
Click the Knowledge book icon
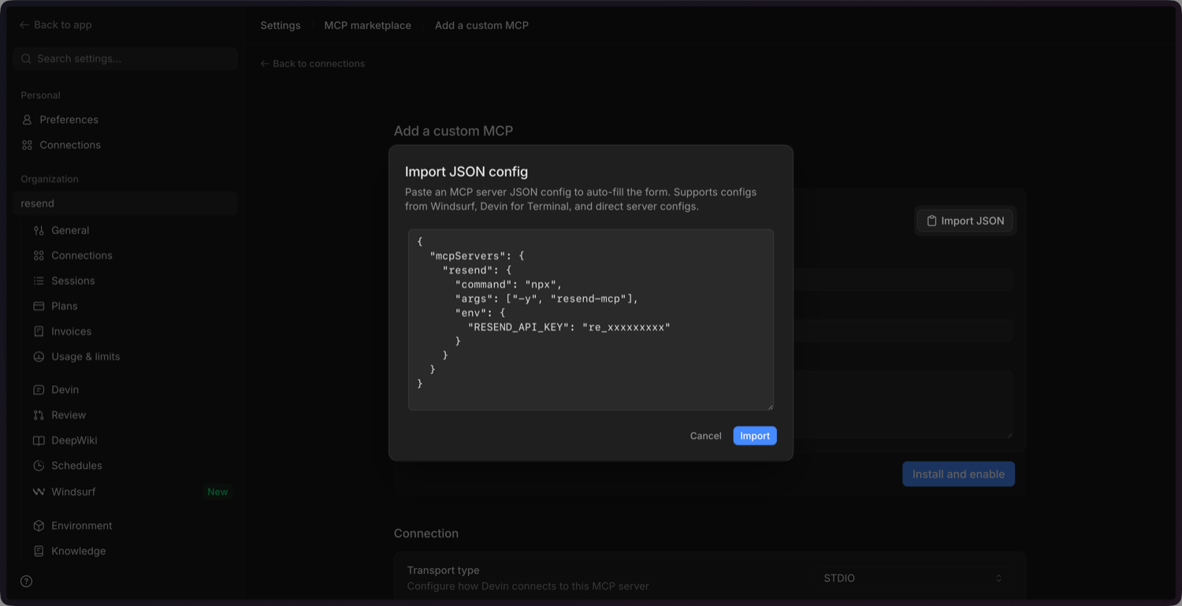39,551
